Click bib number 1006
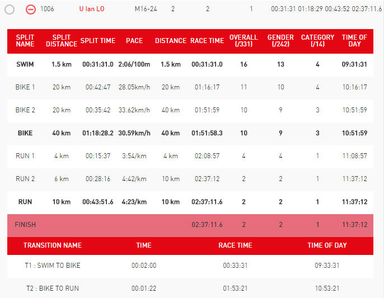Viewport: 384px width, 298px height. click(47, 9)
